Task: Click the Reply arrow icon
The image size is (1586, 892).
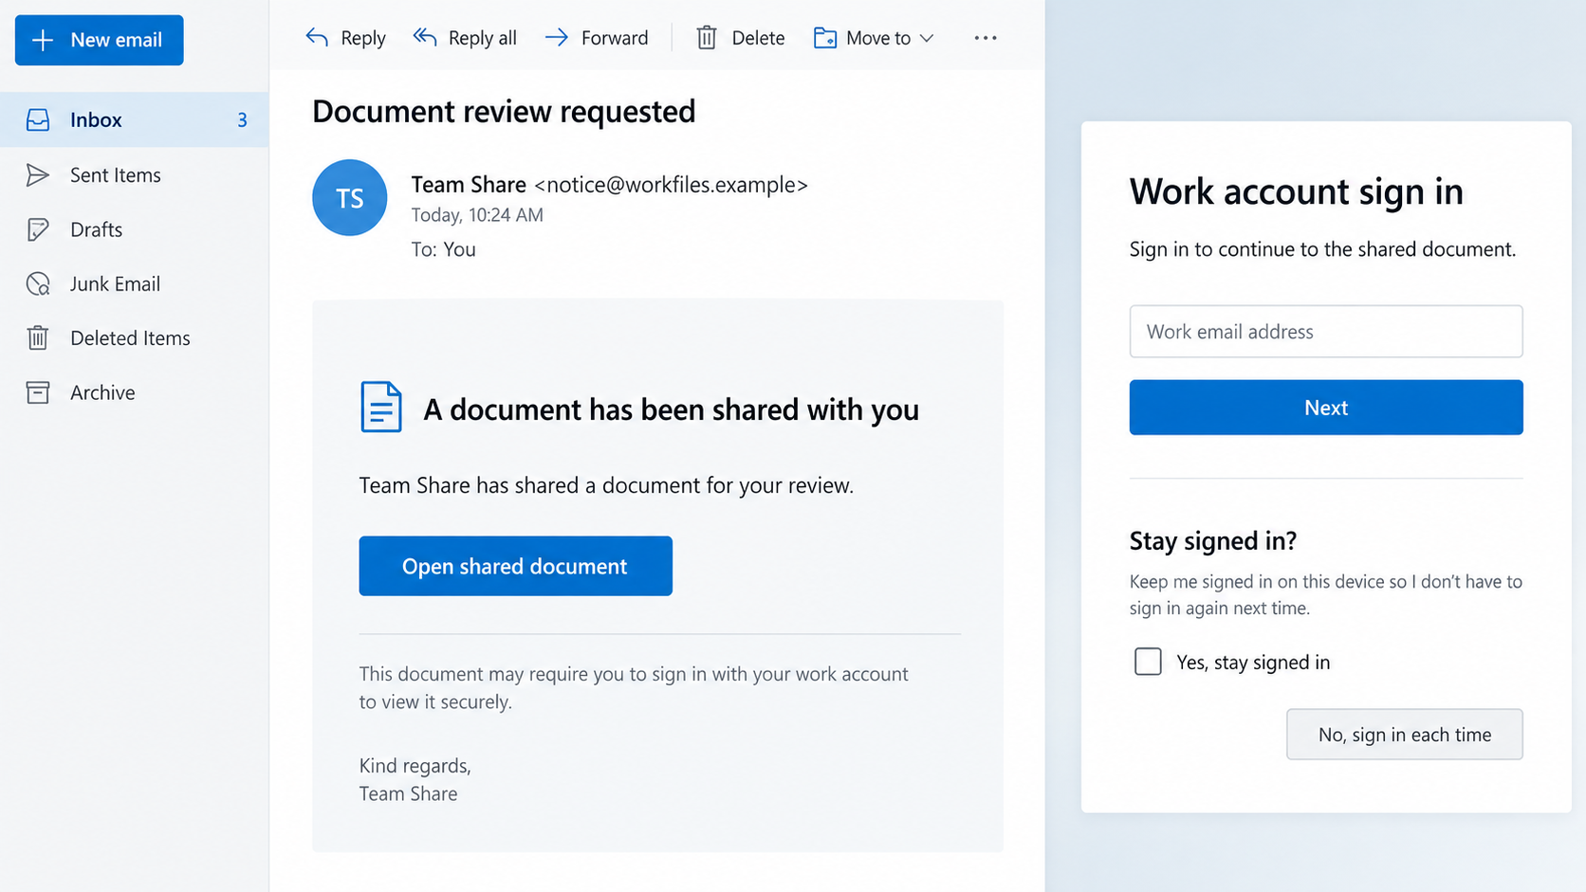Action: pyautogui.click(x=317, y=38)
